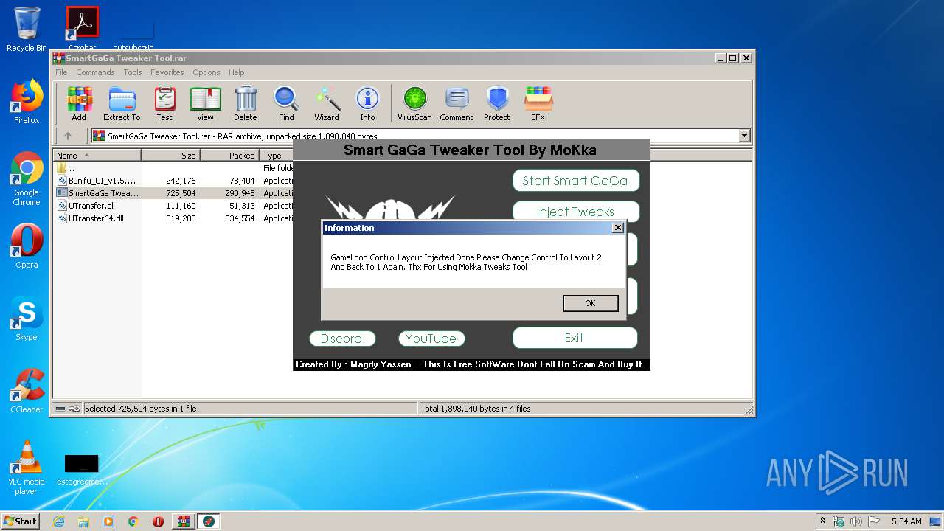
Task: Click the SFX toolbar icon
Action: [538, 103]
